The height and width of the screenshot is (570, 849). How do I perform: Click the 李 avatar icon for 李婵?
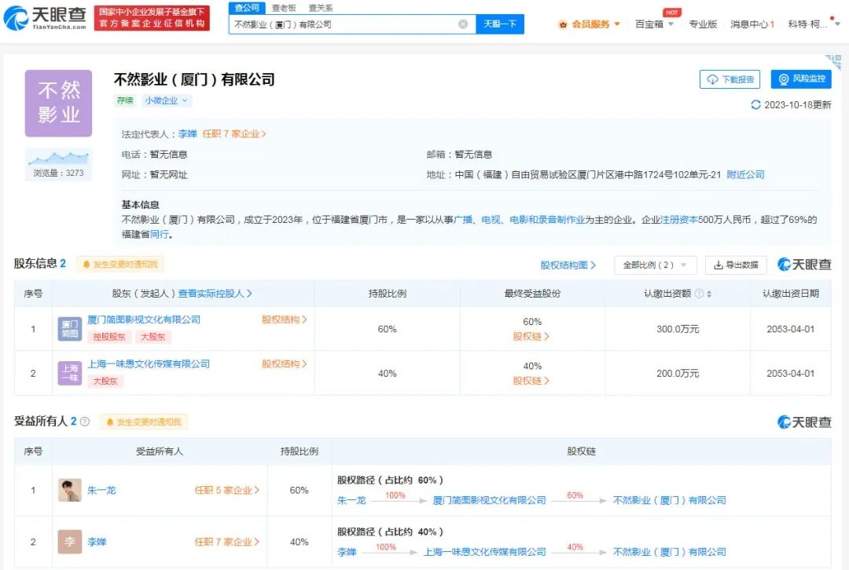click(x=70, y=541)
